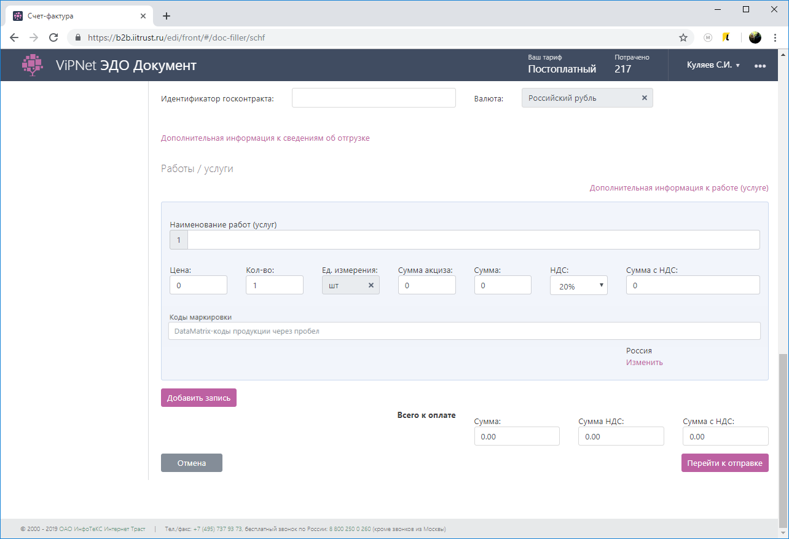789x539 pixels.
Task: Click the M extension icon
Action: [707, 37]
